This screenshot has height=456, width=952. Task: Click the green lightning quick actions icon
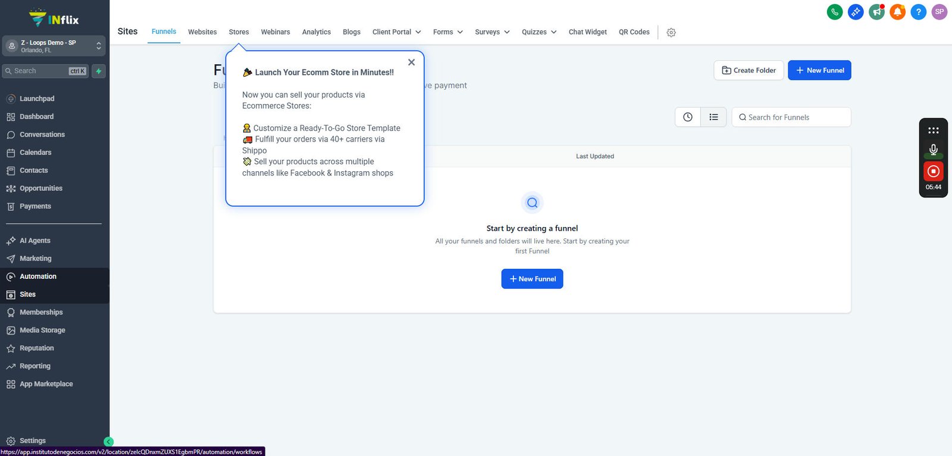(x=99, y=71)
